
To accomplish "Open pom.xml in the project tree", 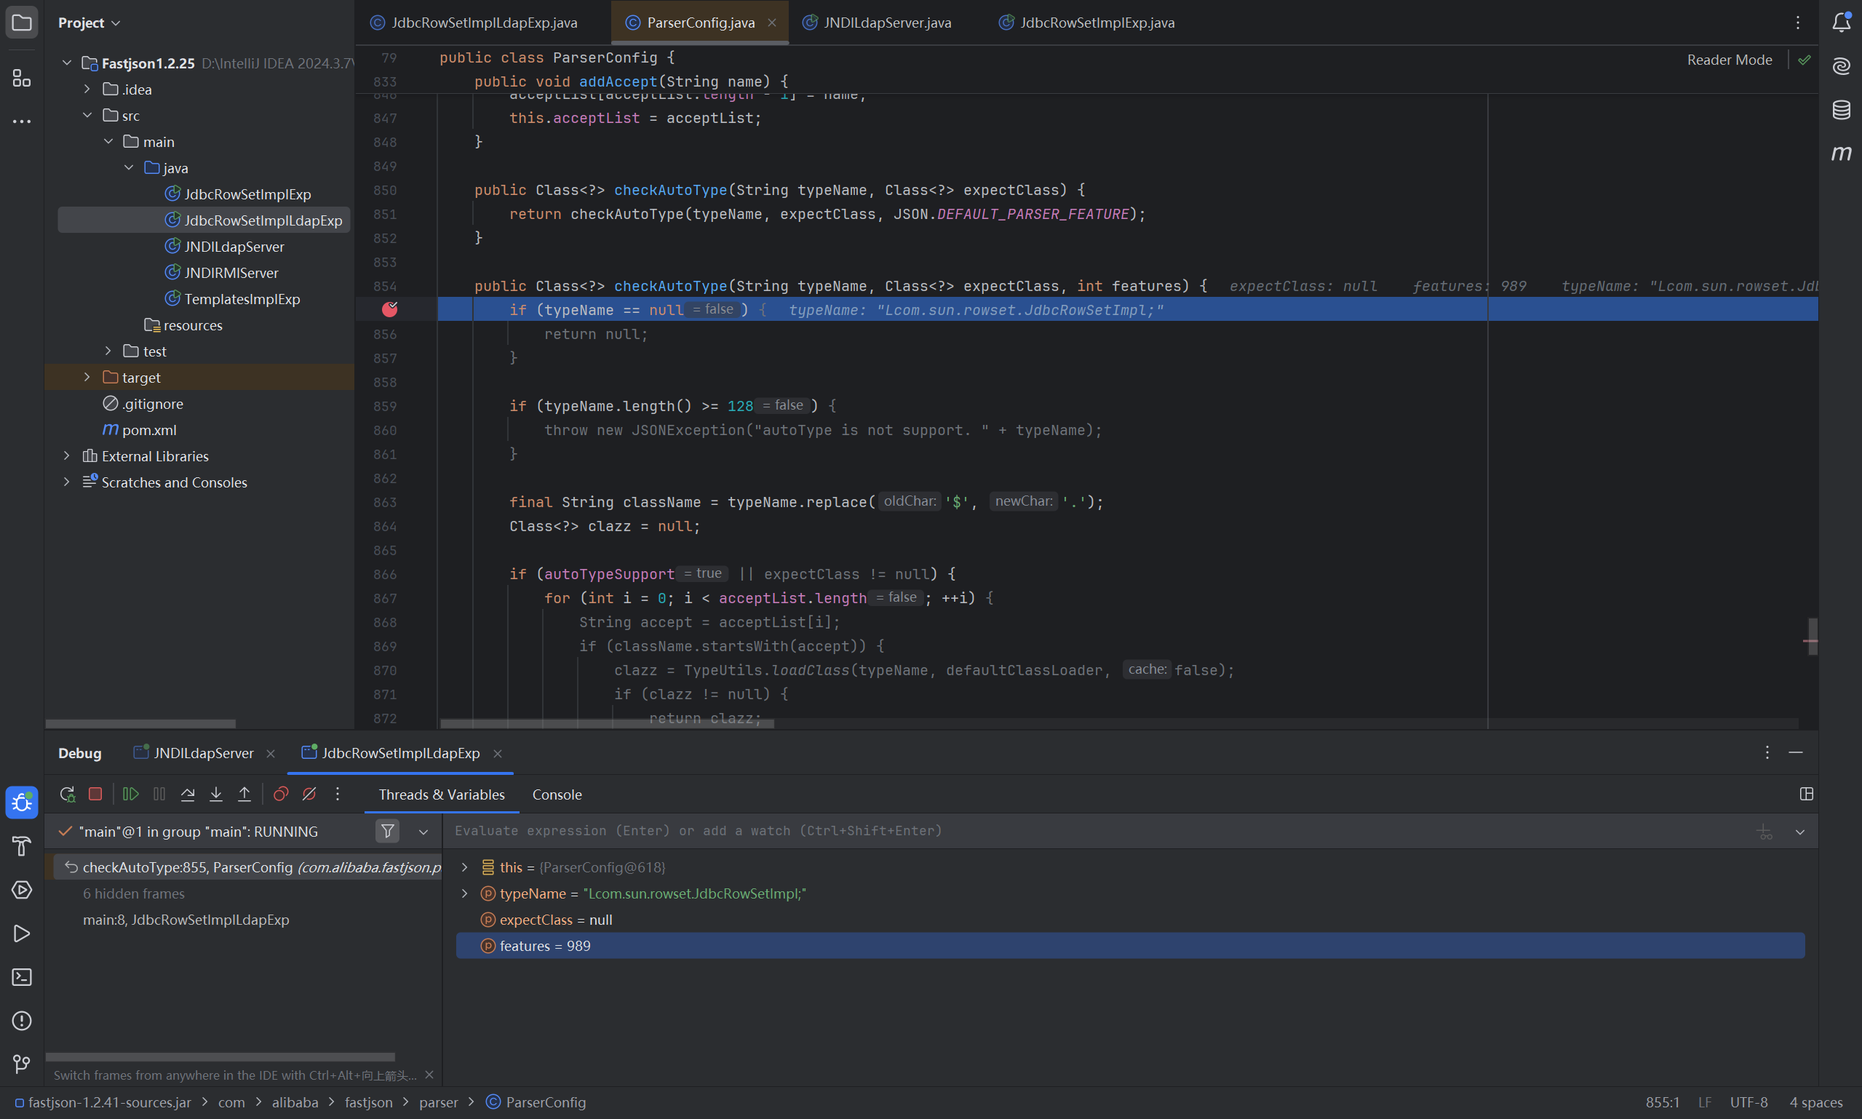I will [149, 430].
